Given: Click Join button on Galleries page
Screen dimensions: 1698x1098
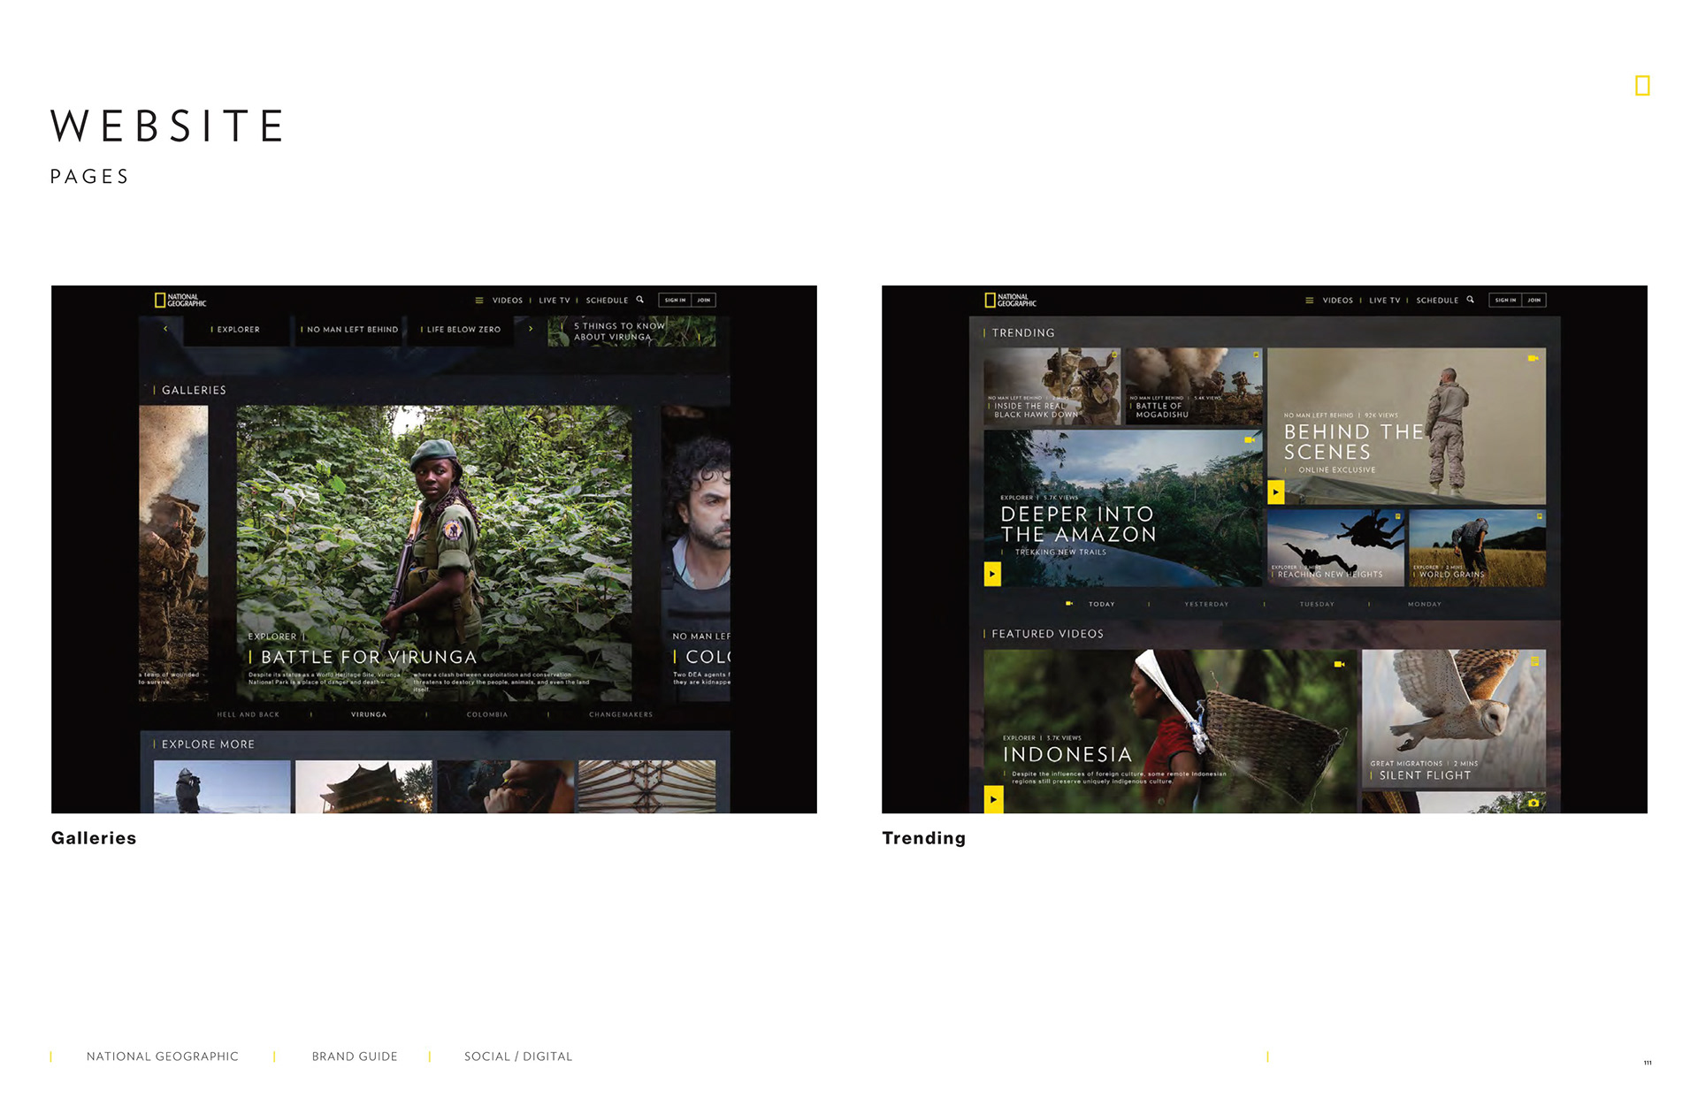Looking at the screenshot, I should pyautogui.click(x=703, y=301).
